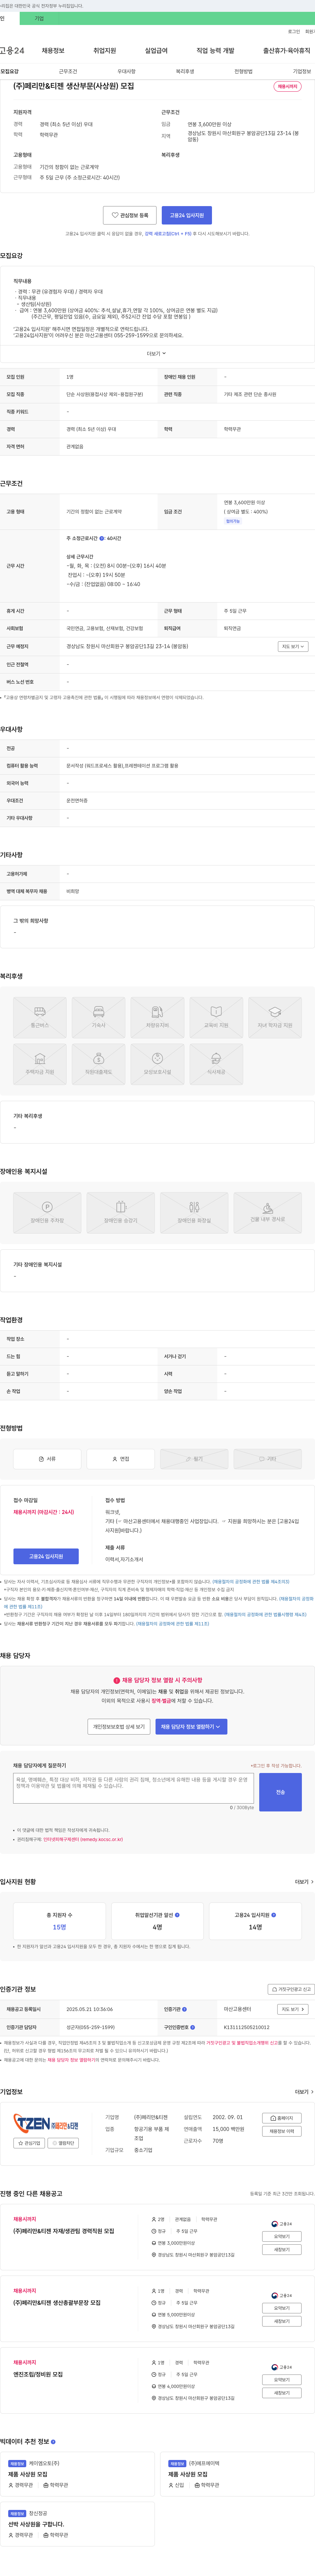This screenshot has height=2576, width=315.
Task: Jump to the 복리후생 section tab
Action: click(x=185, y=71)
